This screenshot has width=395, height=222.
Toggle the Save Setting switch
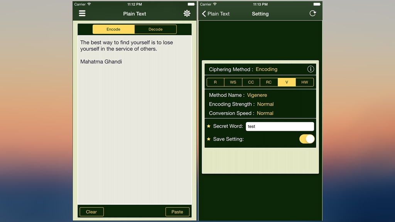click(307, 139)
